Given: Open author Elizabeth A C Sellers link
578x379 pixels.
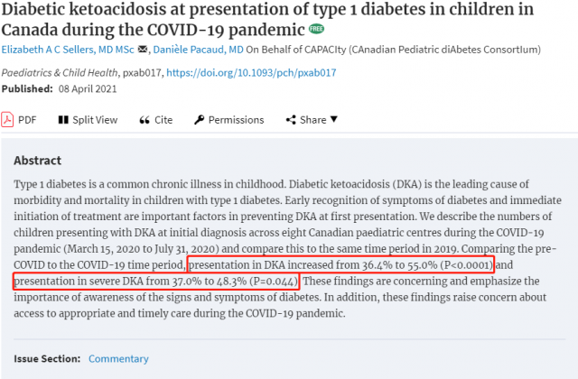Looking at the screenshot, I should (x=68, y=50).
